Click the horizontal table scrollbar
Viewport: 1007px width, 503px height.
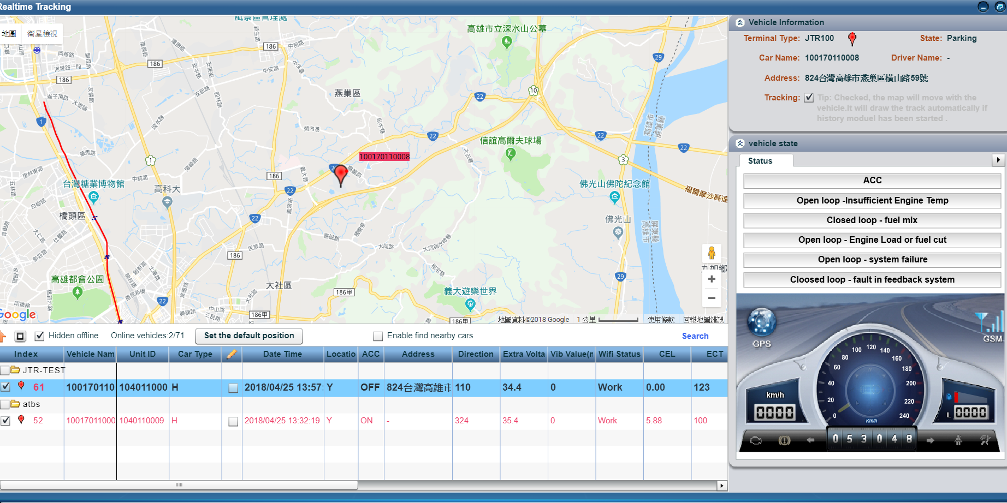pyautogui.click(x=179, y=485)
